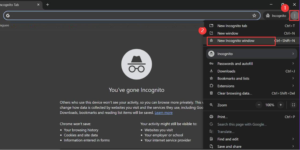The width and height of the screenshot is (300, 150).
Task: Expand Find and edit chevron
Action: pyautogui.click(x=293, y=139)
